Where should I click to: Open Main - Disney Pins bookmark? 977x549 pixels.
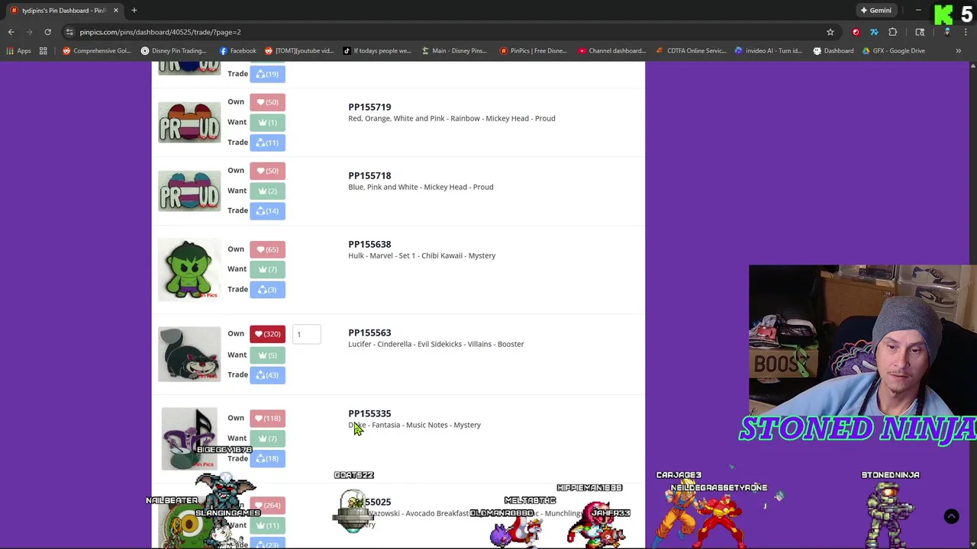click(453, 51)
